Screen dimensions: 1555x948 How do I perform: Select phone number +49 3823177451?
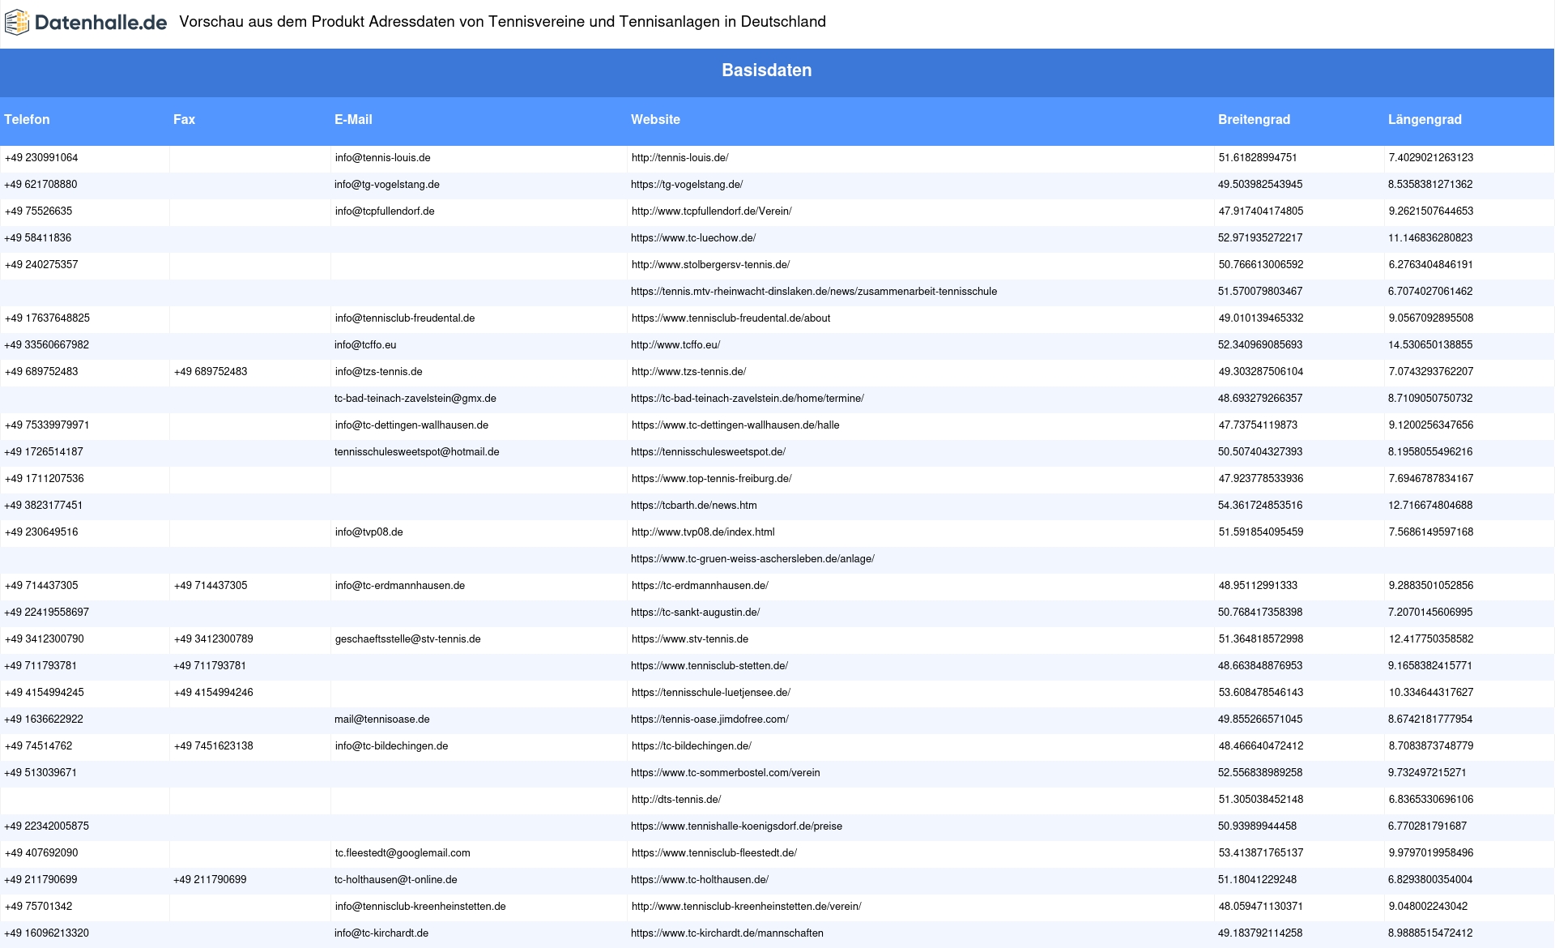pyautogui.click(x=44, y=506)
